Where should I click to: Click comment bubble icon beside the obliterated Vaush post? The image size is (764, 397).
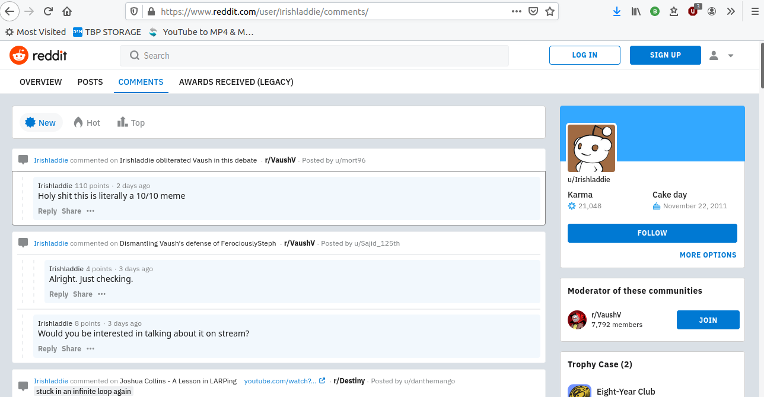[23, 160]
